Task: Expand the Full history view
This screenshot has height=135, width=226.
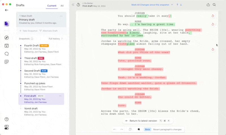Action: pyautogui.click(x=56, y=39)
